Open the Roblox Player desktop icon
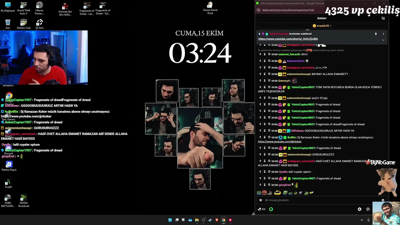Image resolution: width=400 pixels, height=225 pixels. (x=9, y=166)
